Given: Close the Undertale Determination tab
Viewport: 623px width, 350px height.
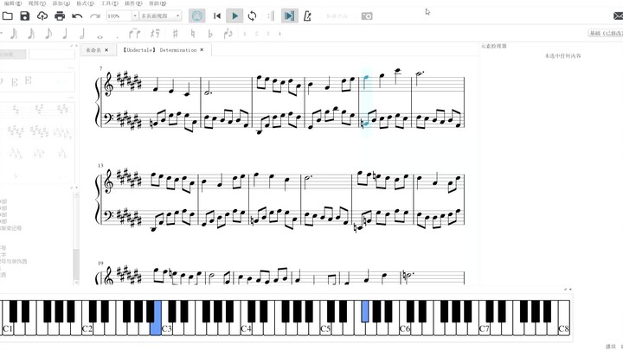Looking at the screenshot, I should pos(202,50).
